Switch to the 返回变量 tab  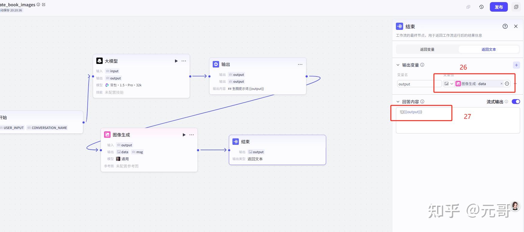[x=427, y=50]
